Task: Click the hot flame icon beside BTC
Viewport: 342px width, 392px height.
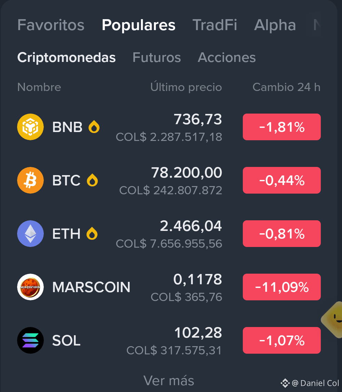Action: [92, 180]
